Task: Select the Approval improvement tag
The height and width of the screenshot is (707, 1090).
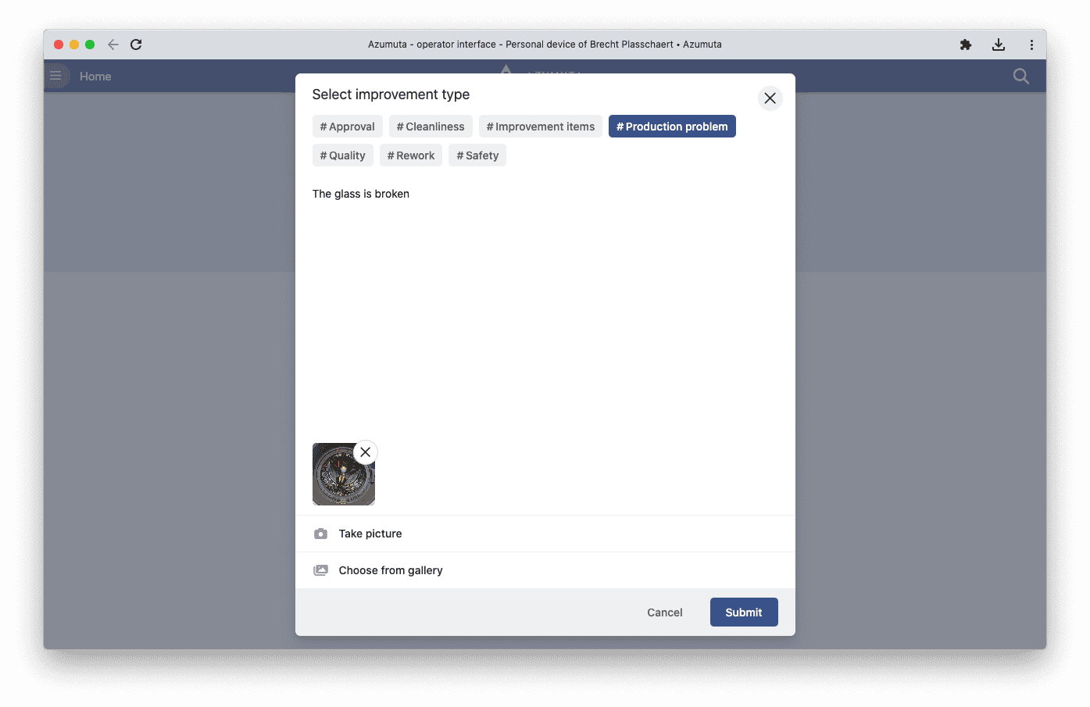Action: click(347, 126)
